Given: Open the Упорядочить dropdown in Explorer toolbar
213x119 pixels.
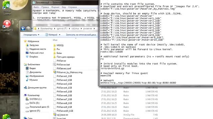Looking at the screenshot, I should click(31, 35).
